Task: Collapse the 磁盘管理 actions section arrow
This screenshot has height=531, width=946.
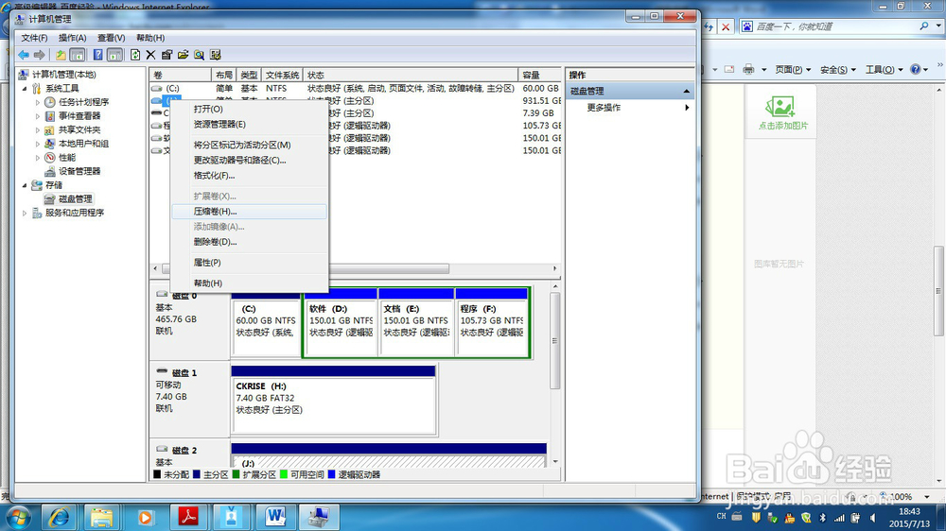Action: (686, 91)
